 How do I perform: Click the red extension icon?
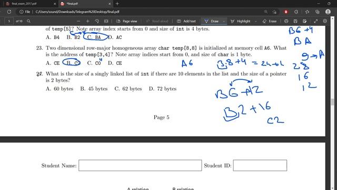tap(286, 12)
